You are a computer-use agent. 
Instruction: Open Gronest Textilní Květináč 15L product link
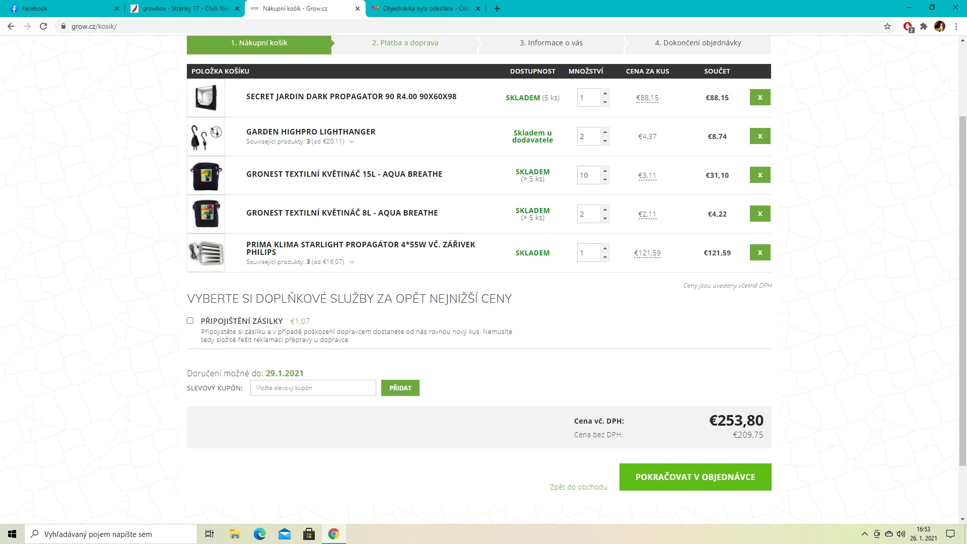tap(344, 174)
